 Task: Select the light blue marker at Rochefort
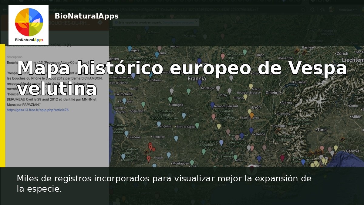(124, 101)
